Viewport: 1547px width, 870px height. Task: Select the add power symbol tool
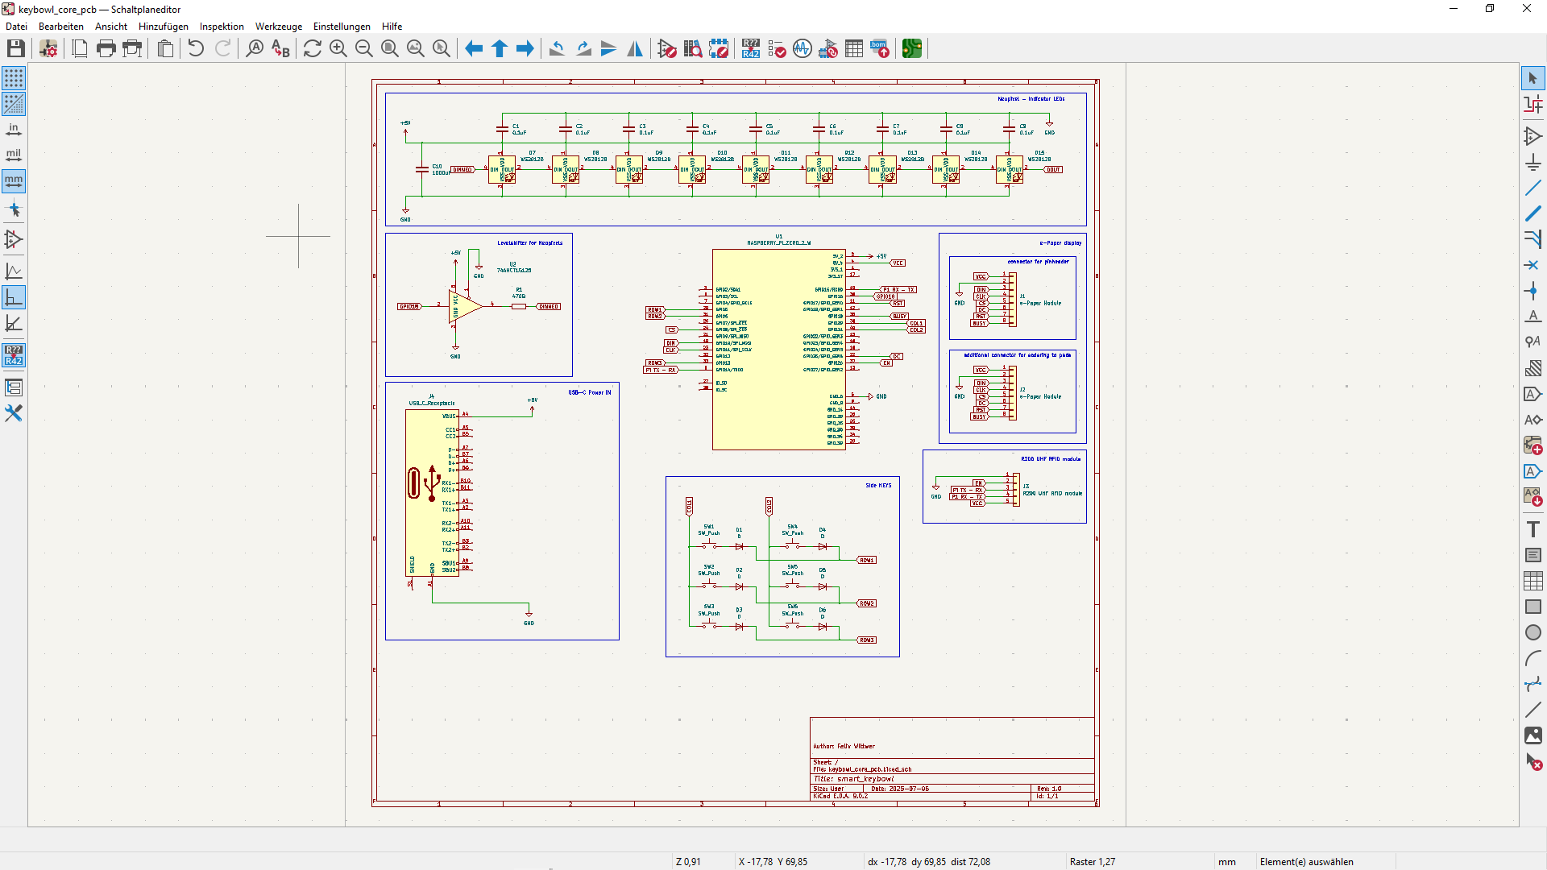1532,162
